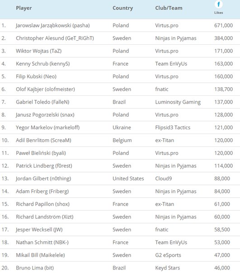The image size is (240, 273).
Task: Select Kenny Schrub (kennyS) player
Action: point(43,64)
